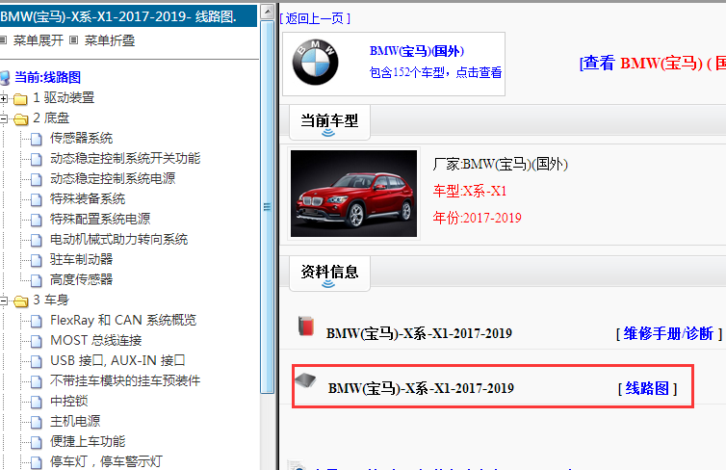Click the tree panel vertical scrollbar thumb
The width and height of the screenshot is (726, 470).
coord(267,207)
